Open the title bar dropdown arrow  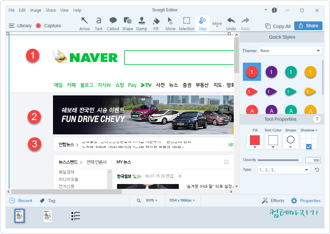(266, 10)
